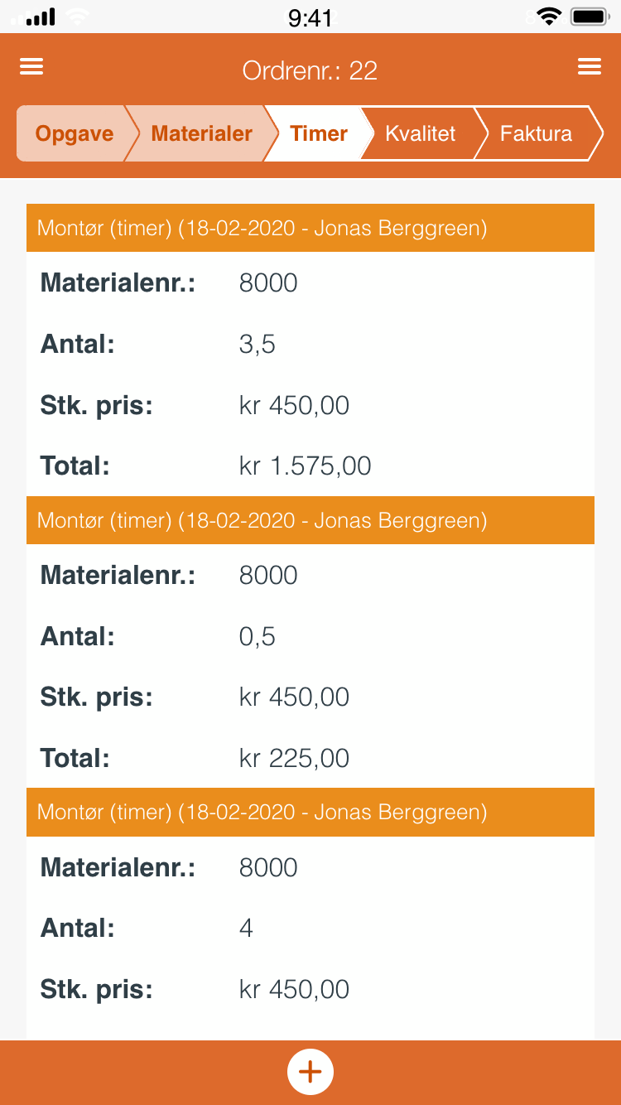Tap the round plus add button
The width and height of the screenshot is (621, 1105).
310,1072
